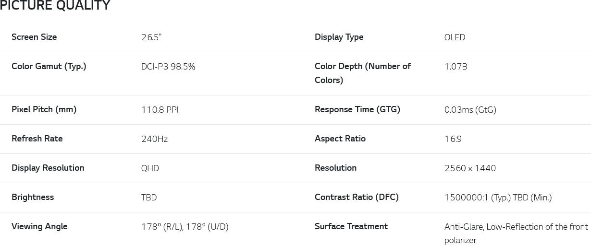This screenshot has width=591, height=245.
Task: Select the 1.07B color depth value
Action: tap(456, 67)
